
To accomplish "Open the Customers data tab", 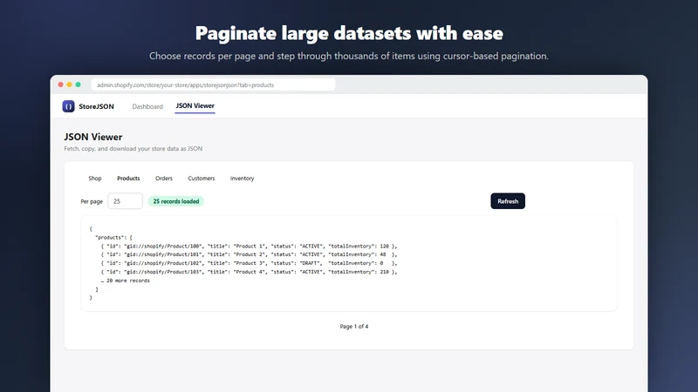I will tap(202, 179).
